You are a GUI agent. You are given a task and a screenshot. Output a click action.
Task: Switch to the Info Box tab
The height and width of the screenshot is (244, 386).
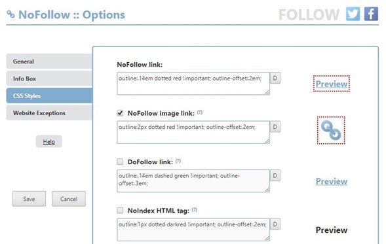point(50,78)
